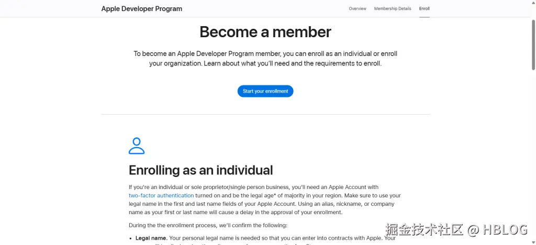Click the Enrolling as an individual heading

200,170
